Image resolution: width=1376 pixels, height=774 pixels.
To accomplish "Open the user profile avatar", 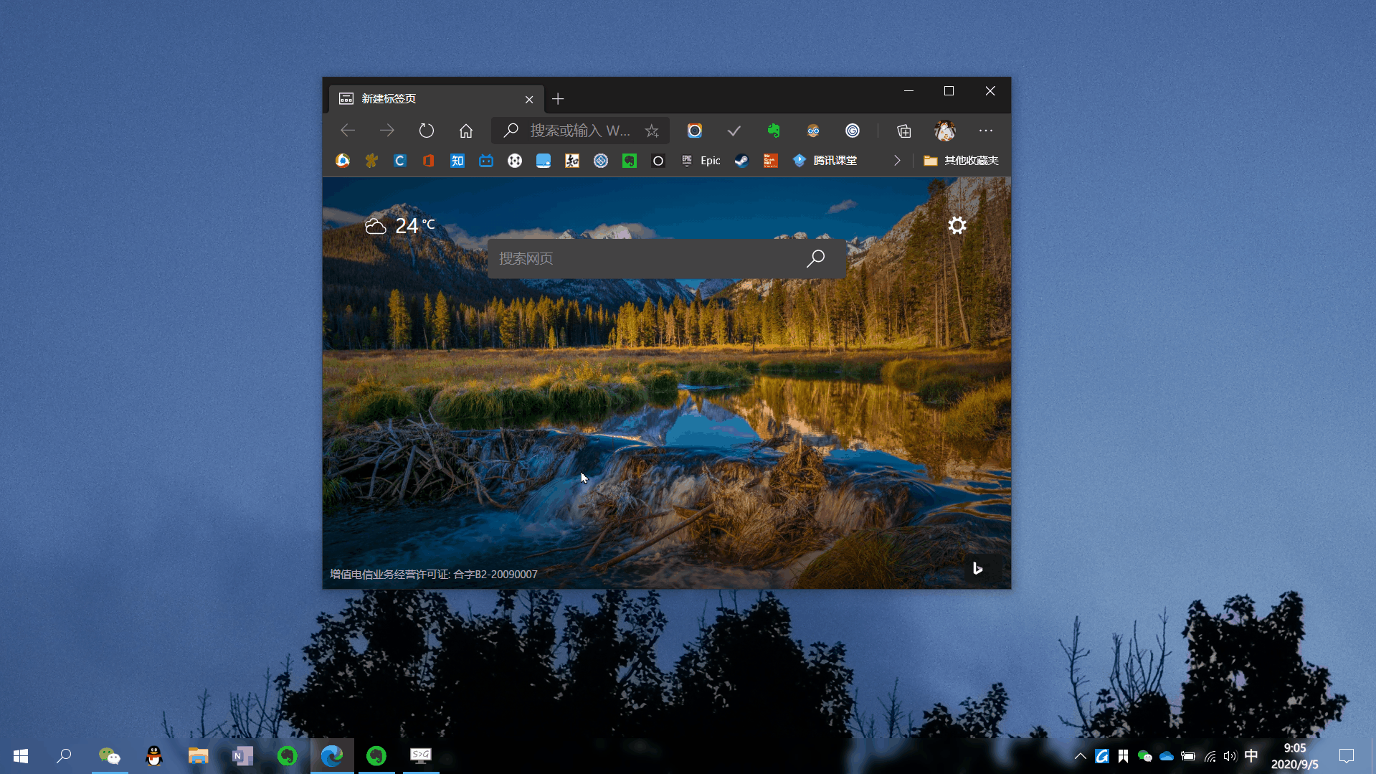I will [x=945, y=131].
